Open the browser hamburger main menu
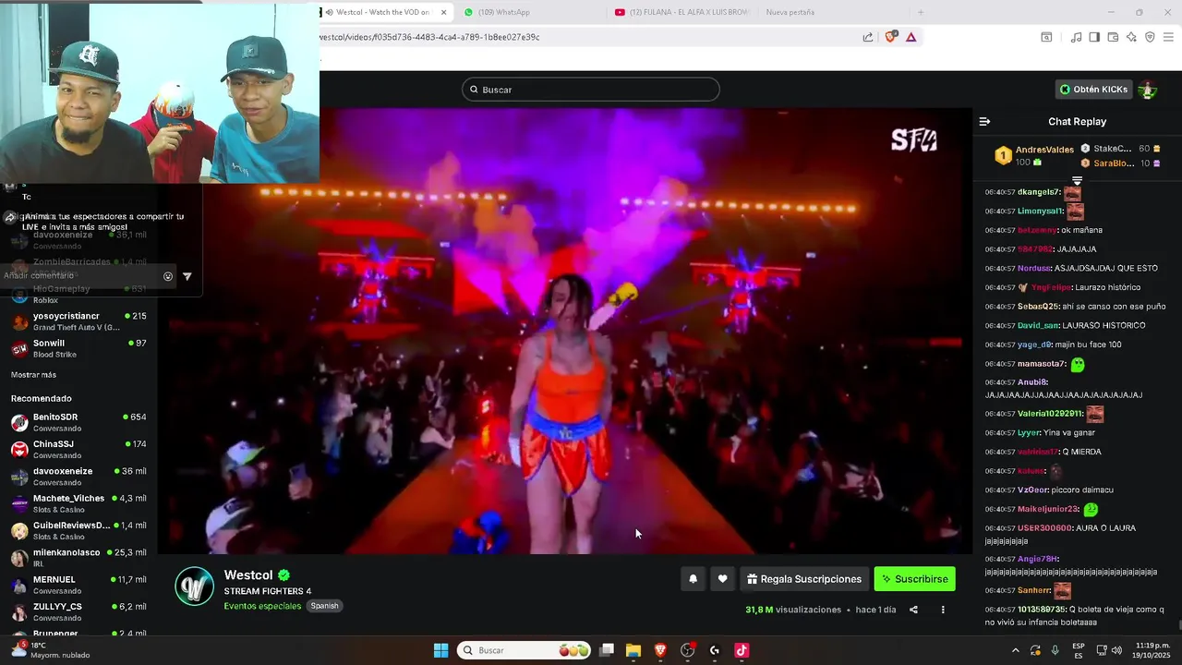 (1169, 37)
